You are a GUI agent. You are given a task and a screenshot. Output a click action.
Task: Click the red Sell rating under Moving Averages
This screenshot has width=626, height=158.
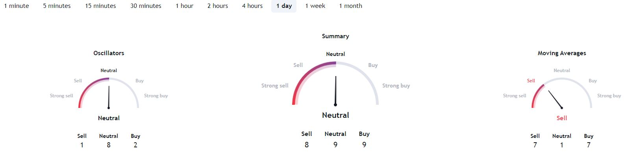coord(562,118)
